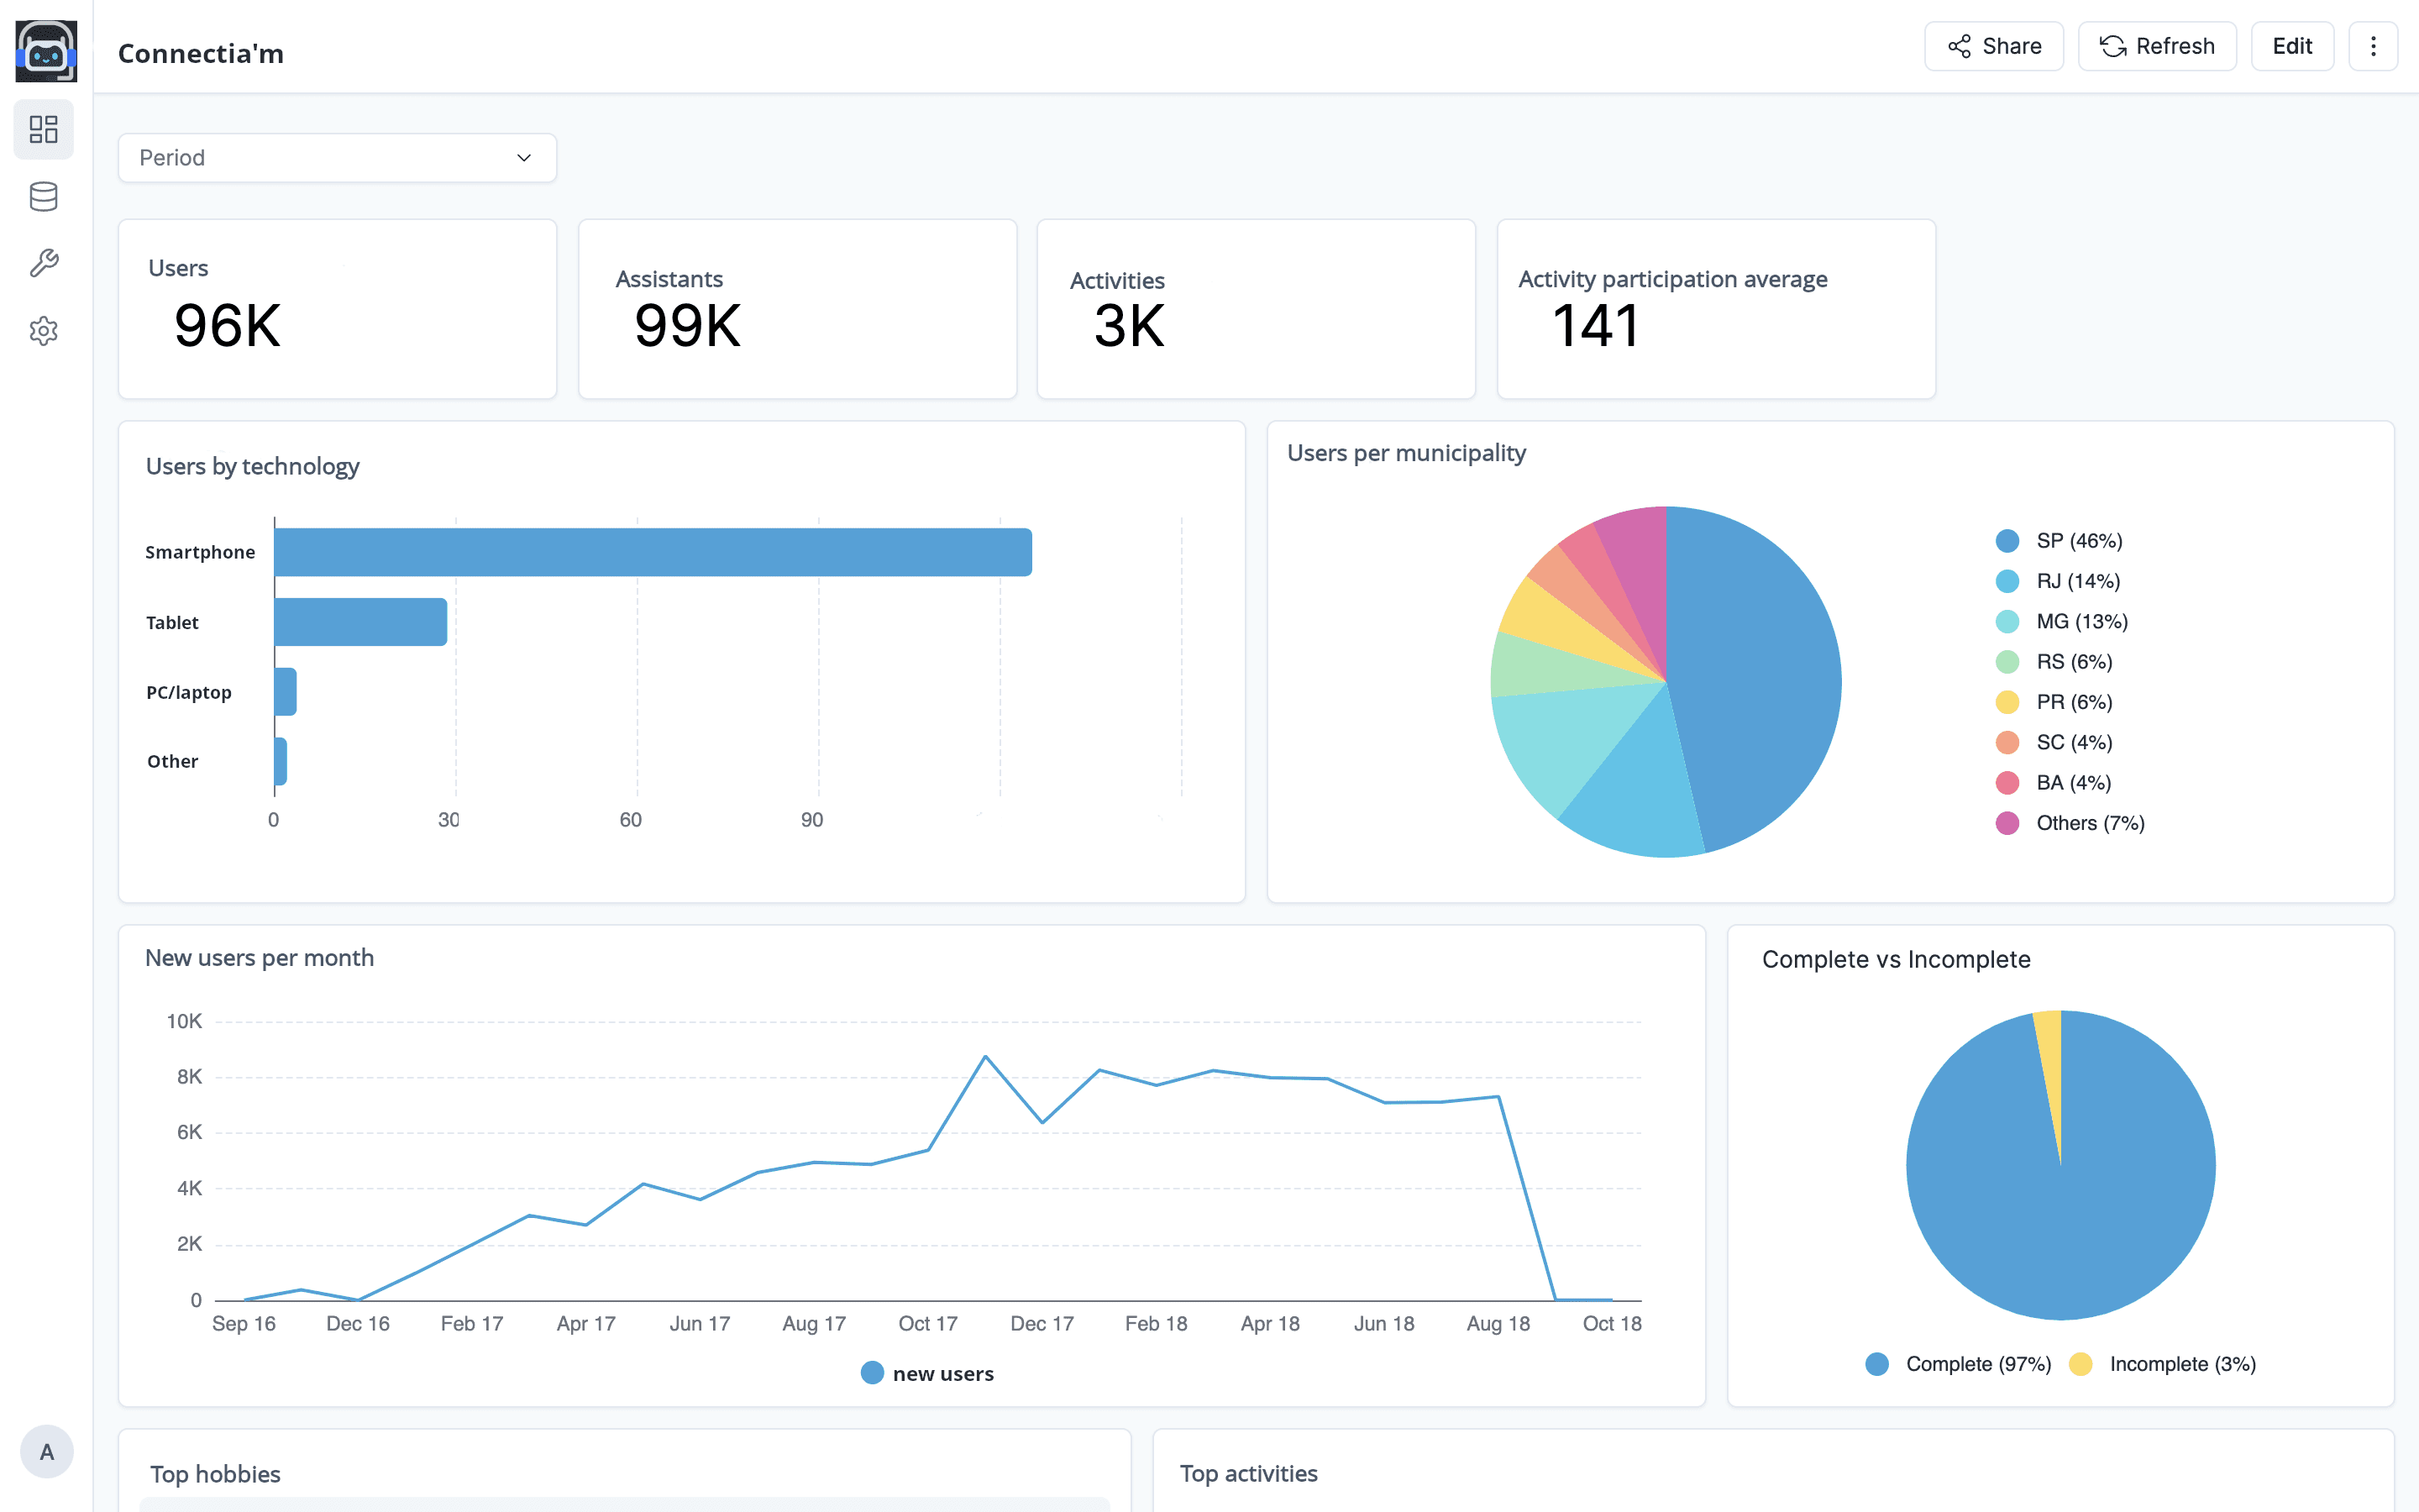Screen dimensions: 2419x1512
Task: Expand the Period dropdown
Action: tap(338, 158)
